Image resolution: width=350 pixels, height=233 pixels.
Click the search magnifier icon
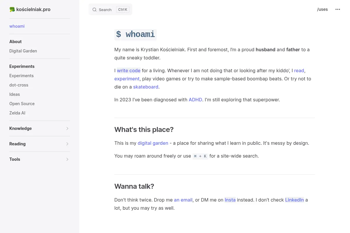click(x=94, y=10)
